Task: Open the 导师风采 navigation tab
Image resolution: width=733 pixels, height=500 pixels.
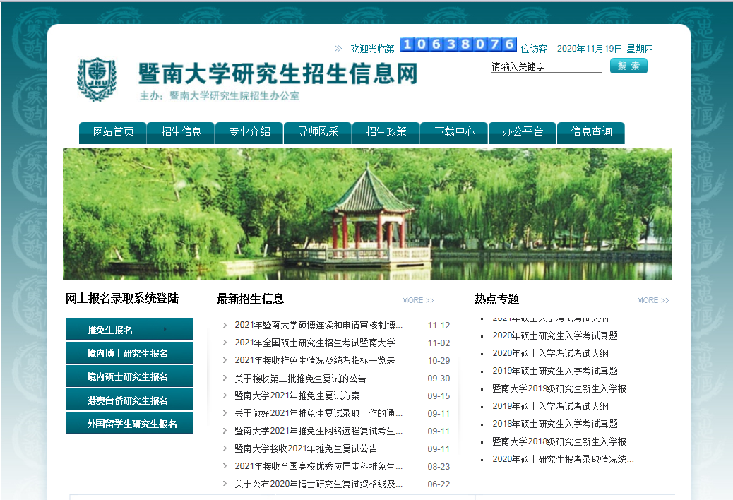Action: [317, 133]
